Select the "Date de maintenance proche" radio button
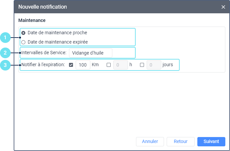This screenshot has height=151, width=230. (23, 33)
